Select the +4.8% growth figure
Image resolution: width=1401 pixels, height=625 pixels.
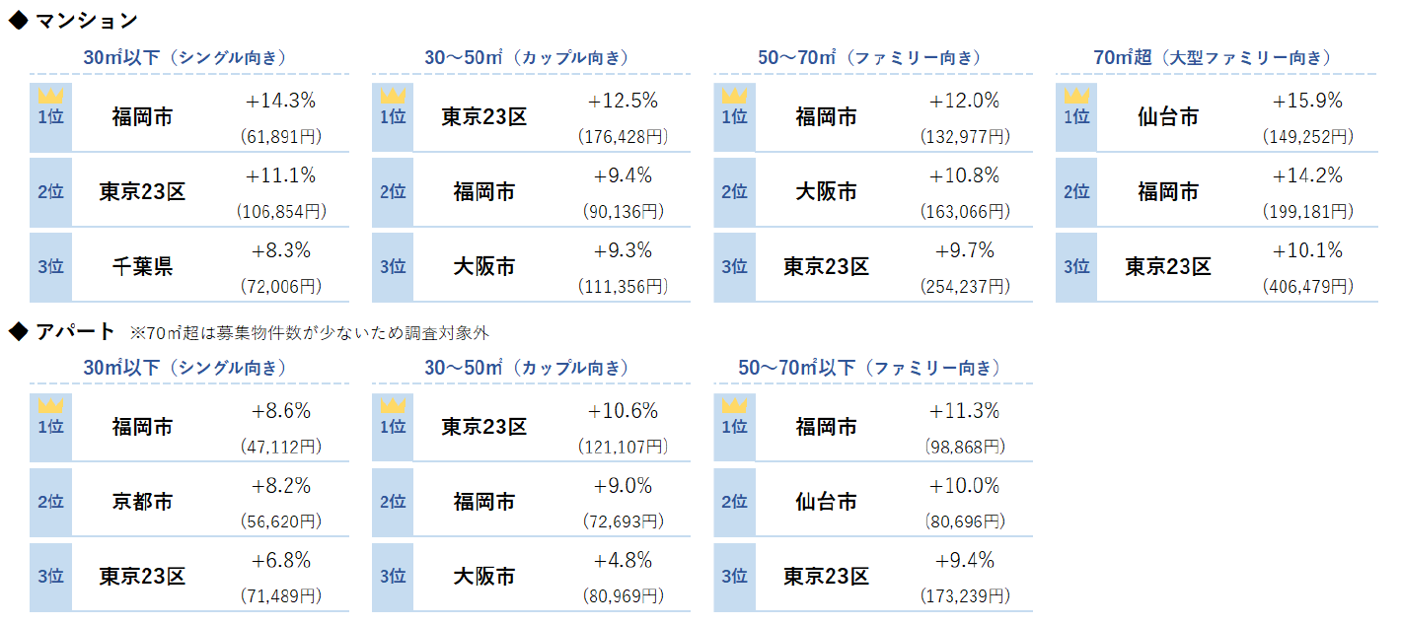point(623,560)
